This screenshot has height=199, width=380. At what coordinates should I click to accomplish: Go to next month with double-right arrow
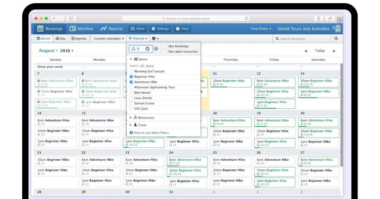pyautogui.click(x=334, y=51)
